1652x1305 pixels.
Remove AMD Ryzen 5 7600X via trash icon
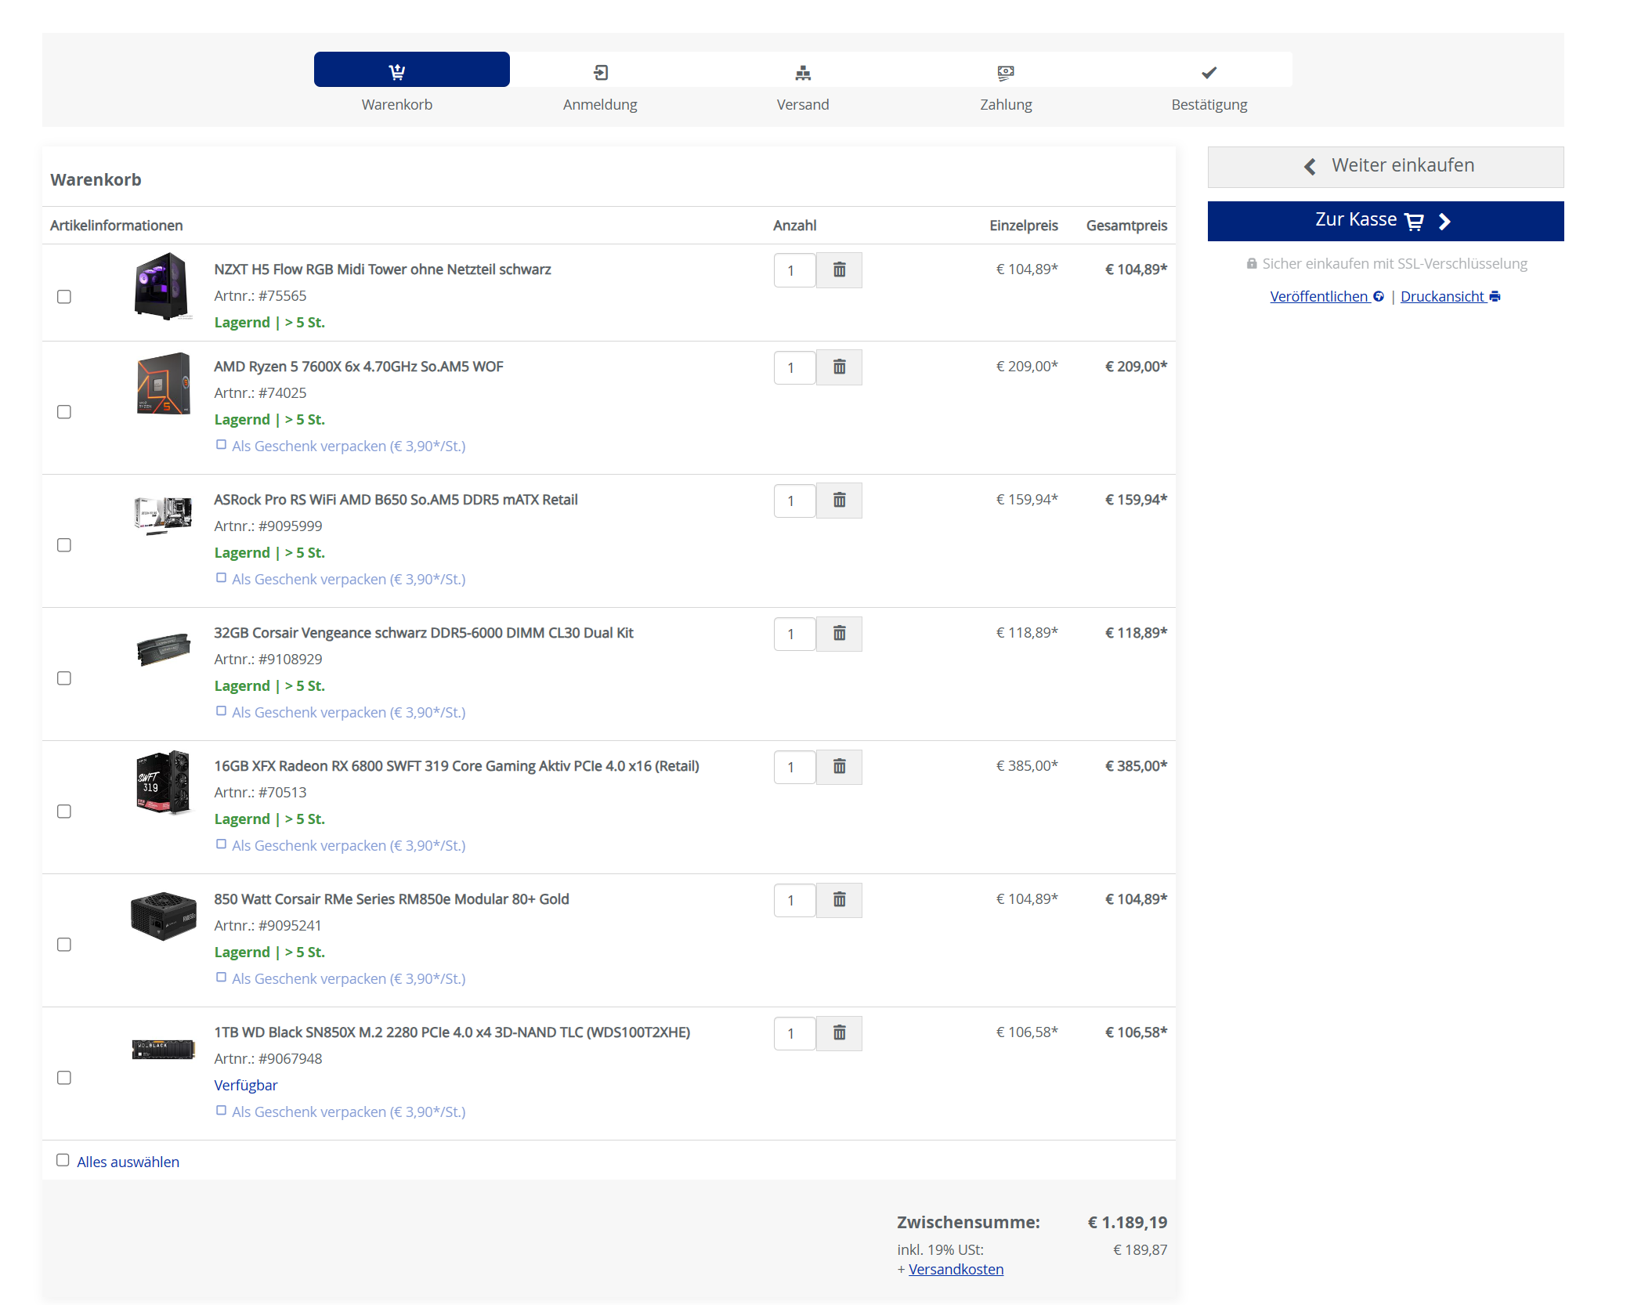839,367
